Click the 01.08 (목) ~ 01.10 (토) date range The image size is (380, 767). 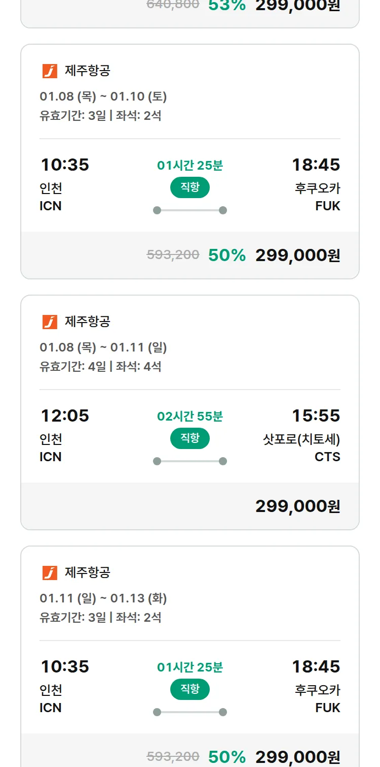coord(103,97)
